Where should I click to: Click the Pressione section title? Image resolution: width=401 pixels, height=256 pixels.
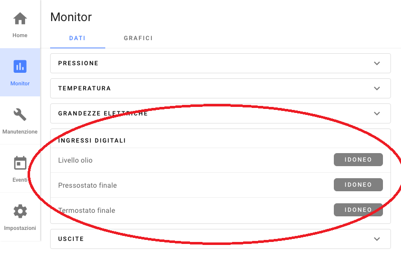pos(78,63)
